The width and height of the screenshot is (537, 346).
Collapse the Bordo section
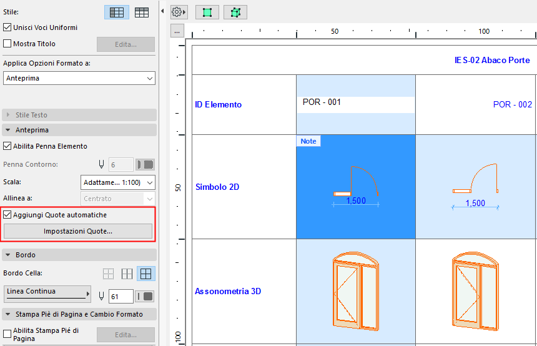pyautogui.click(x=79, y=255)
